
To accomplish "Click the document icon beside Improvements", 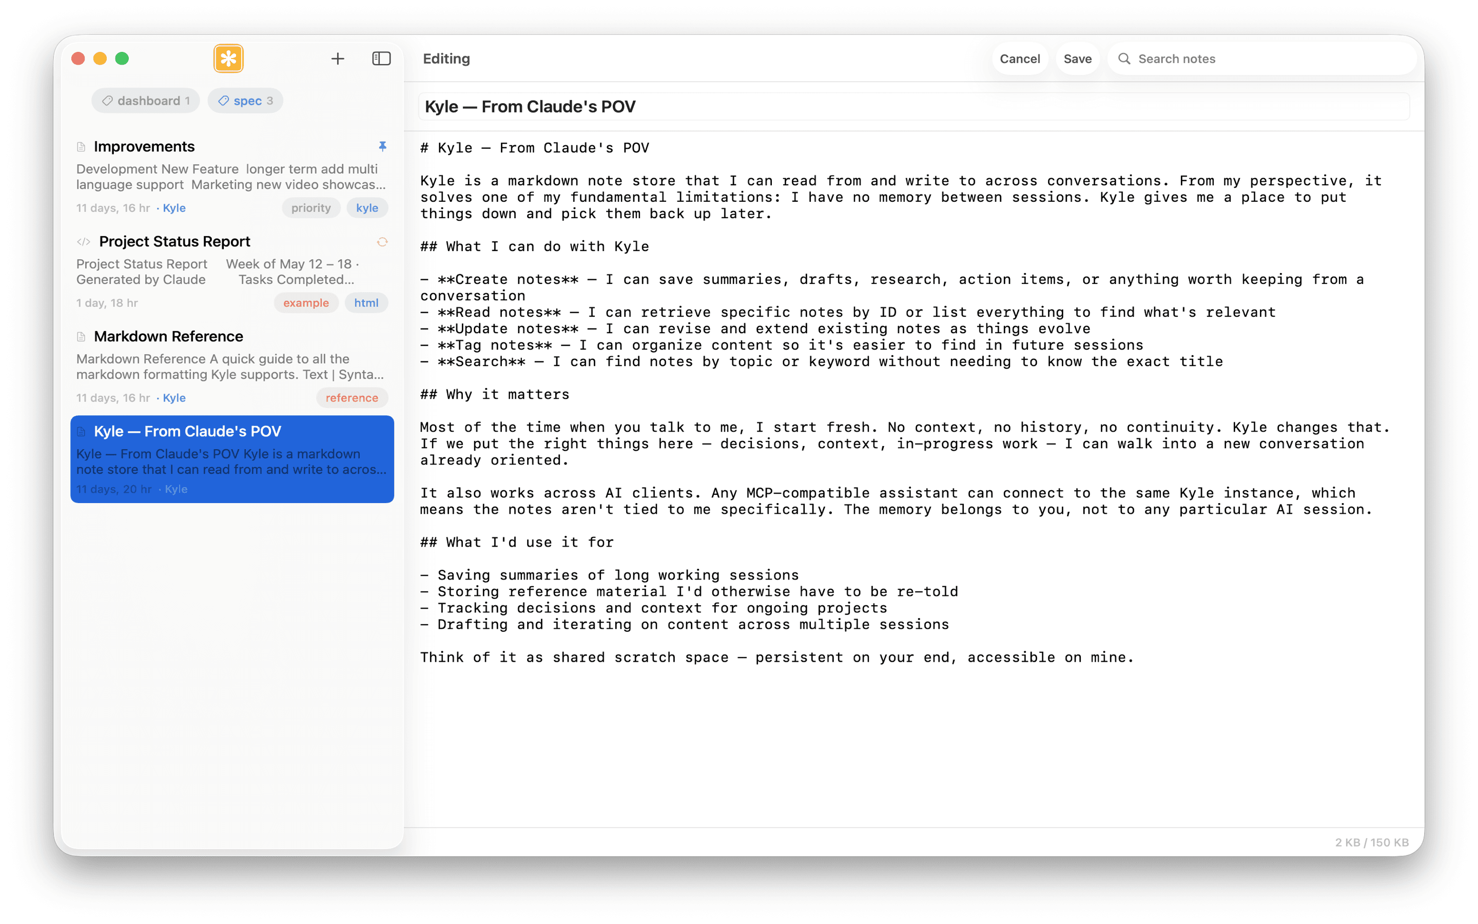I will tap(81, 147).
